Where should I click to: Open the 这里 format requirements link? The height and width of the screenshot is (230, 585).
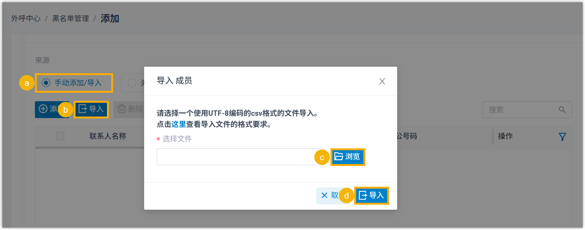pyautogui.click(x=179, y=125)
